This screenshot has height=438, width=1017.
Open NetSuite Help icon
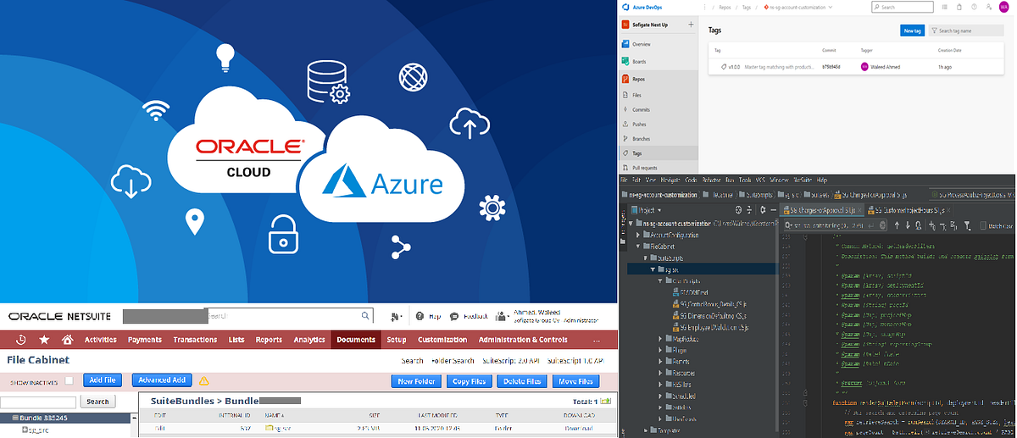420,316
